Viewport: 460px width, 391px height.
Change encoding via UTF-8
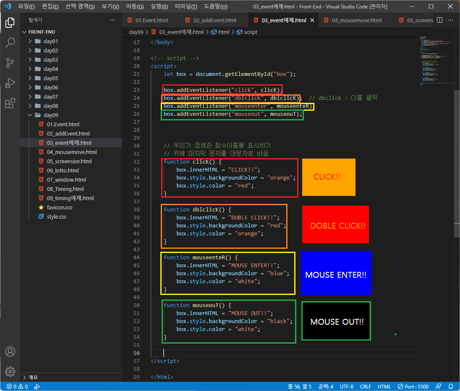[346, 387]
